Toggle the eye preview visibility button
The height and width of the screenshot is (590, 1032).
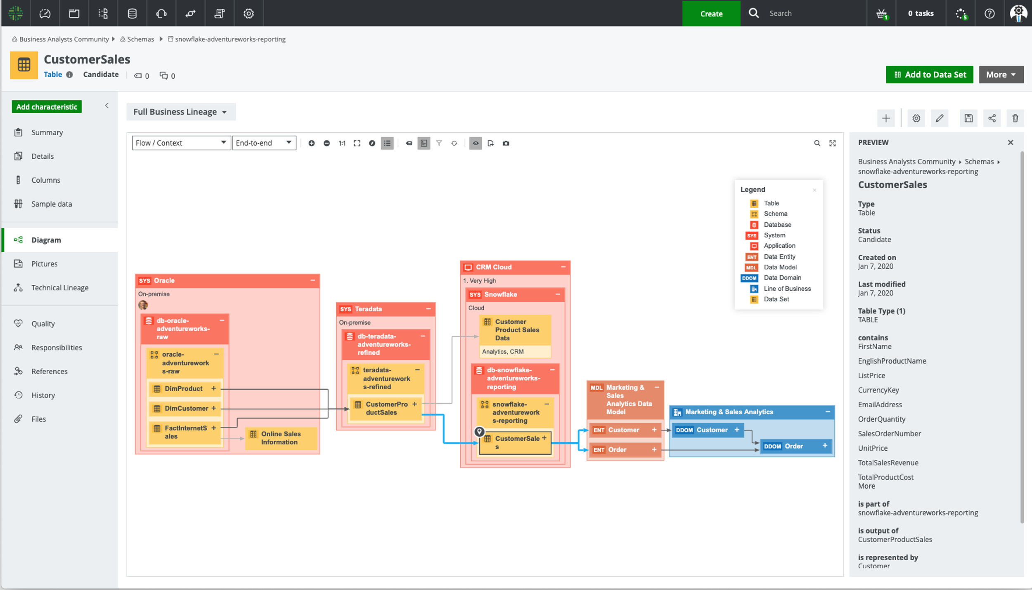[x=476, y=143]
